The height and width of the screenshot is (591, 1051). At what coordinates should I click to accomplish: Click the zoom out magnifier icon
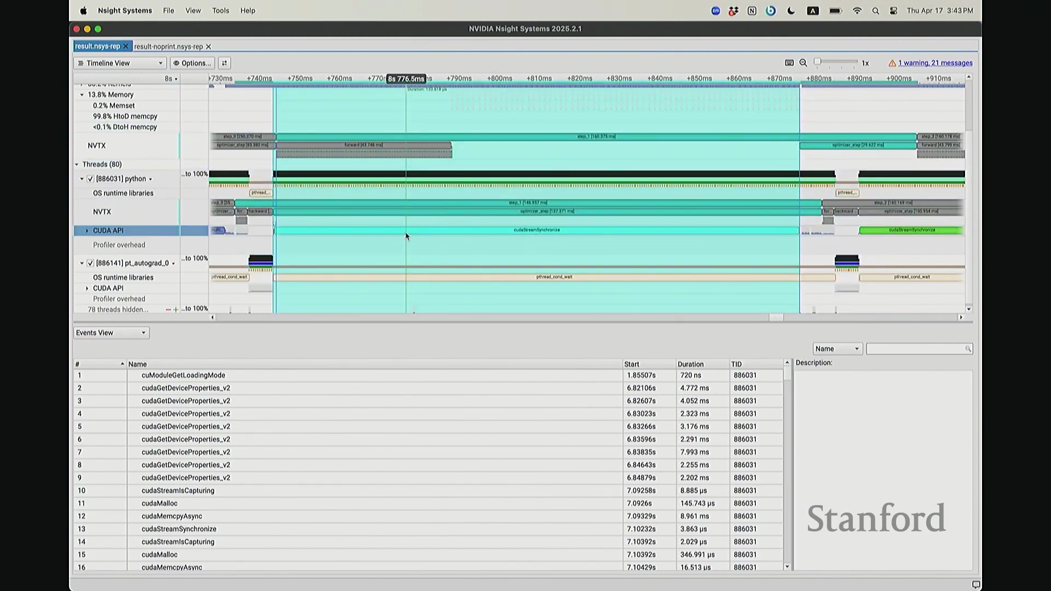(803, 63)
